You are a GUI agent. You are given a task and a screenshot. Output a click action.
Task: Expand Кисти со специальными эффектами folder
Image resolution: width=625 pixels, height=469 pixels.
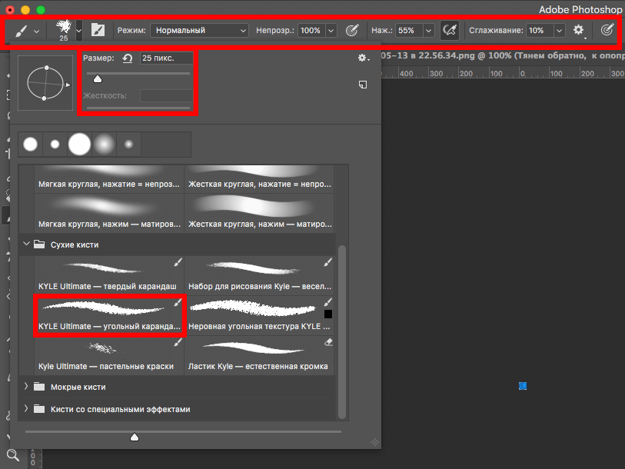coord(26,408)
